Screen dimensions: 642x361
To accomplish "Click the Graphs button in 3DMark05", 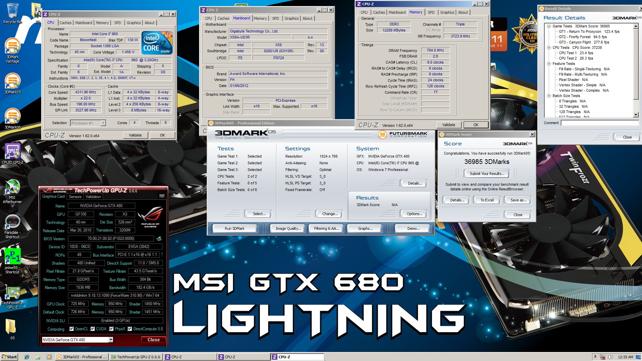I will coord(365,229).
